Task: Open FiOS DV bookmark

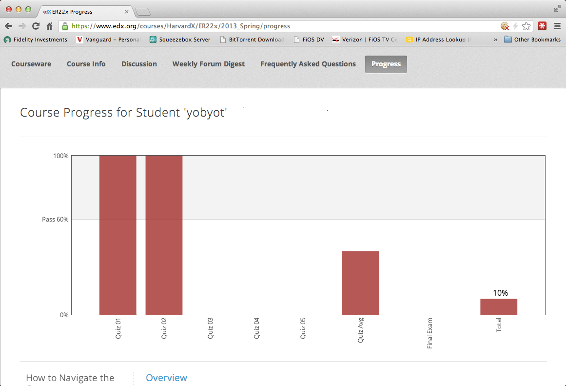Action: (309, 40)
